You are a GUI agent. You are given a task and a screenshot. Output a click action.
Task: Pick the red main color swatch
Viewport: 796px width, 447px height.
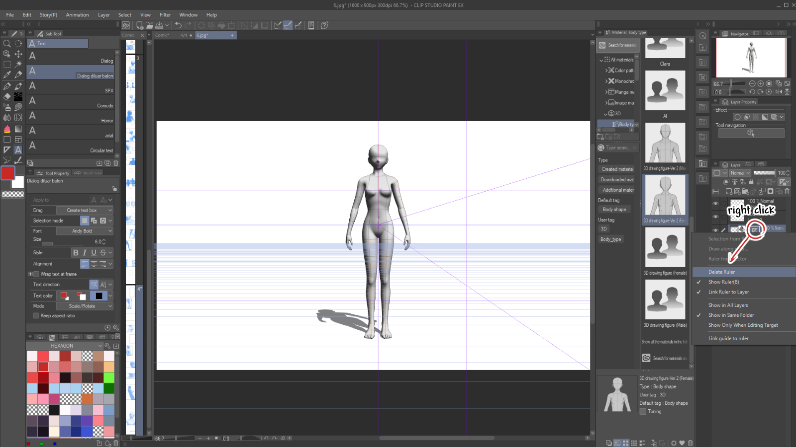[x=8, y=173]
